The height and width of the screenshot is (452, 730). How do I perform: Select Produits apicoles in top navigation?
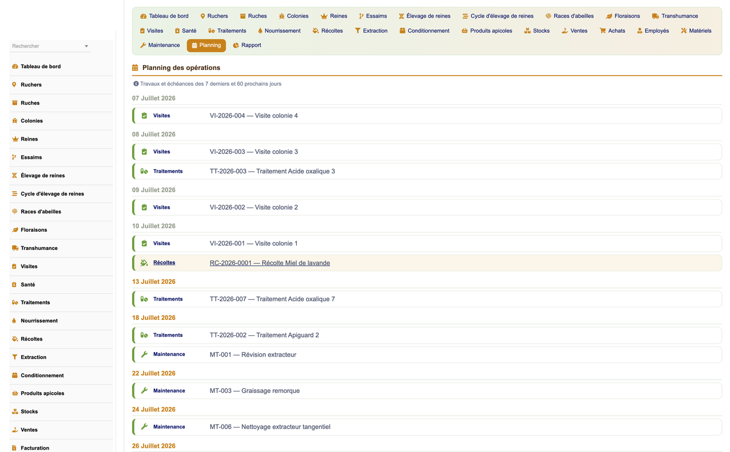487,30
